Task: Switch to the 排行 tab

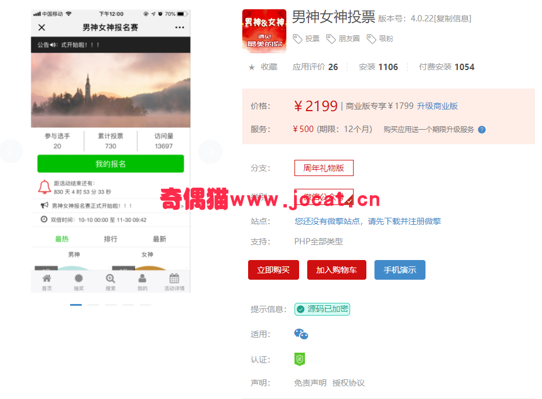Action: pyautogui.click(x=111, y=239)
